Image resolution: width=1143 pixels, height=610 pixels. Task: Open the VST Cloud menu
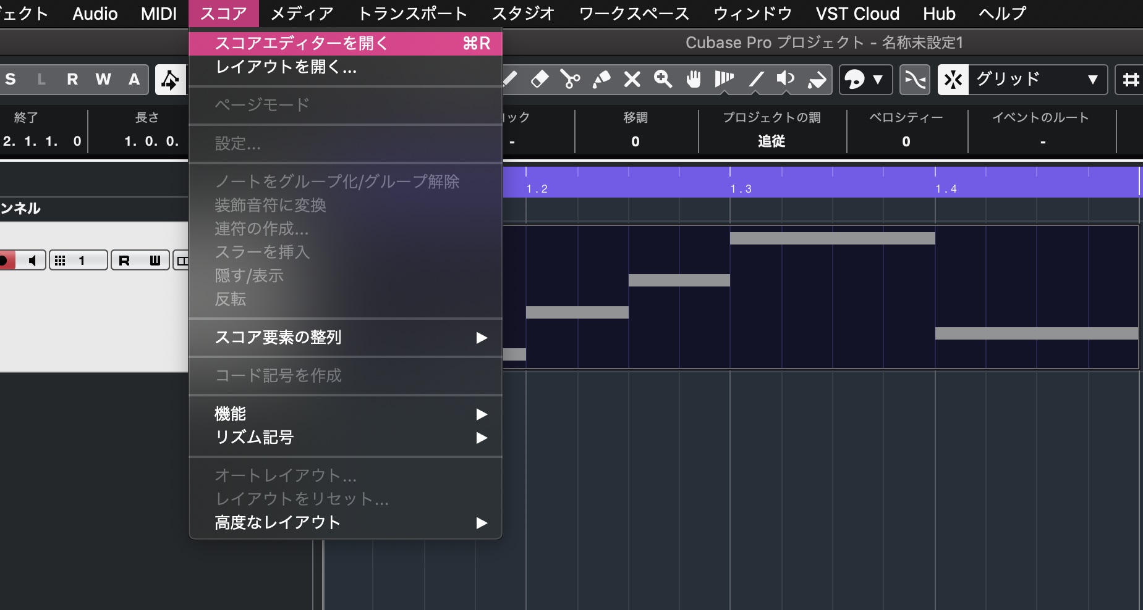coord(857,14)
